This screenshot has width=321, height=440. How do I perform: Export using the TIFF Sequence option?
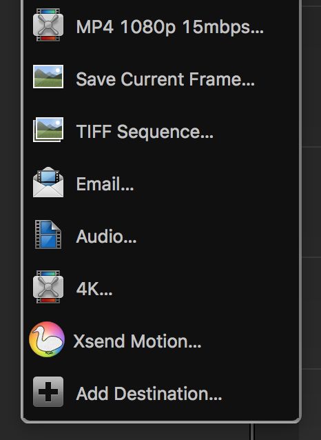161,131
